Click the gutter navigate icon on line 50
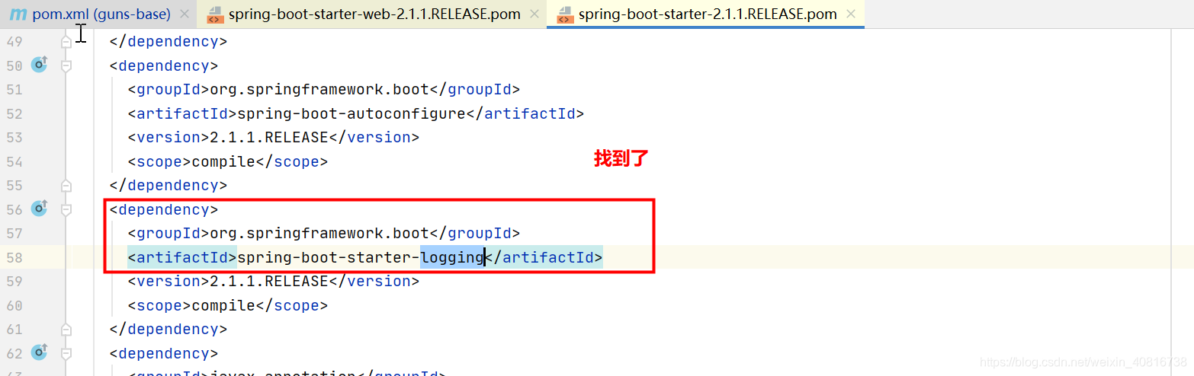 tap(39, 65)
